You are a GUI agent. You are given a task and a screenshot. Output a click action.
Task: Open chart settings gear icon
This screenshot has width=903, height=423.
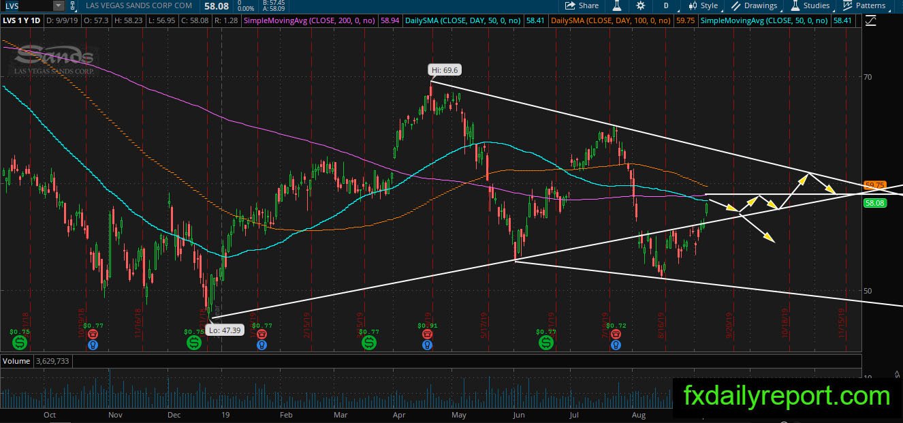[641, 5]
